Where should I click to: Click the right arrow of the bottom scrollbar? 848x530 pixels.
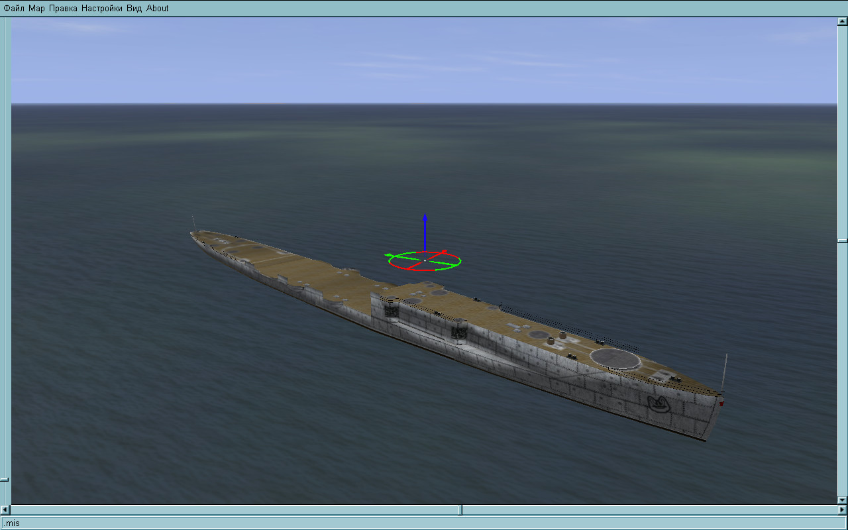pos(842,509)
